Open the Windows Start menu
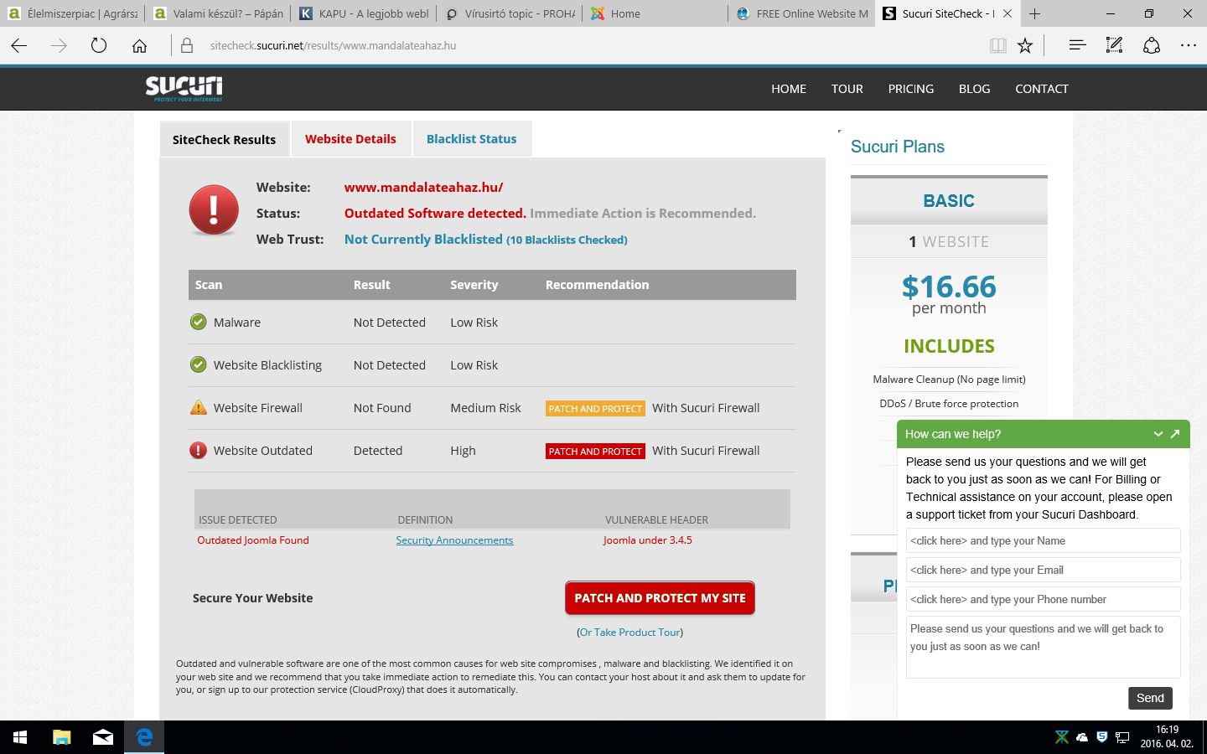Screen dimensions: 1207x754 point(20,737)
